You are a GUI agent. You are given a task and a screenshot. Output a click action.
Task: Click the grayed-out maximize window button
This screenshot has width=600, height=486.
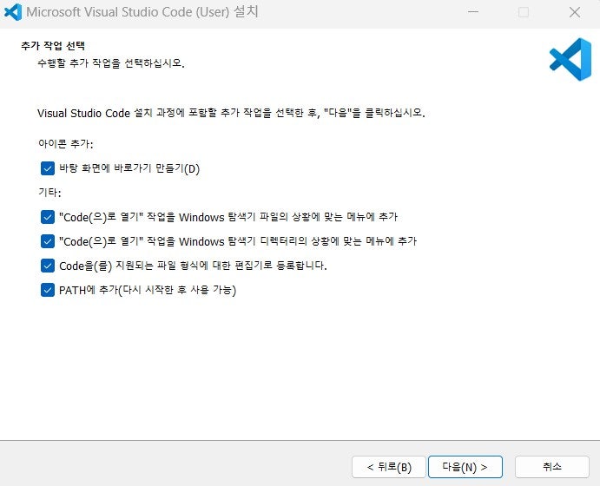click(x=524, y=12)
